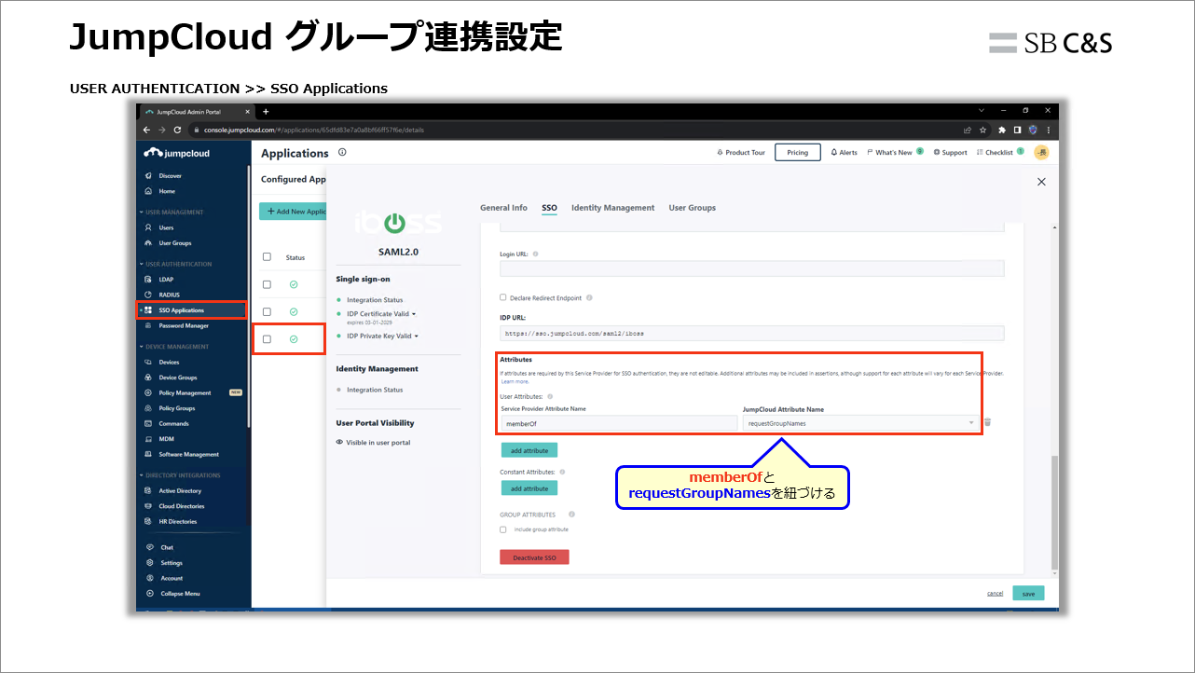The image size is (1195, 673).
Task: Click into the Login URL field
Action: point(751,268)
